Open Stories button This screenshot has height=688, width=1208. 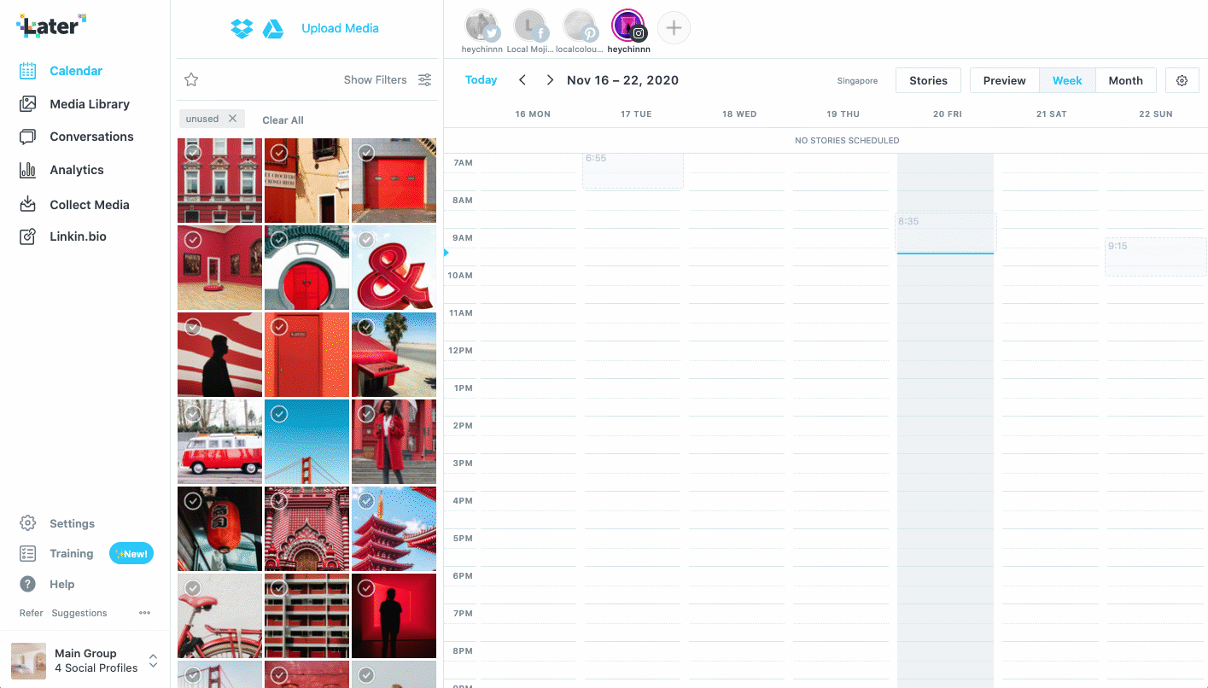pos(928,80)
